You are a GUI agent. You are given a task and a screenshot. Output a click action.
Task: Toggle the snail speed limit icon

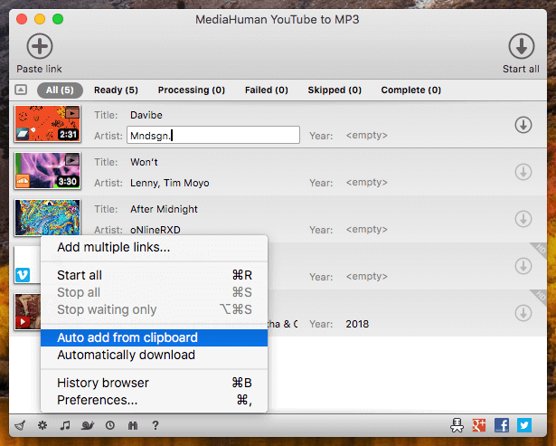[87, 425]
